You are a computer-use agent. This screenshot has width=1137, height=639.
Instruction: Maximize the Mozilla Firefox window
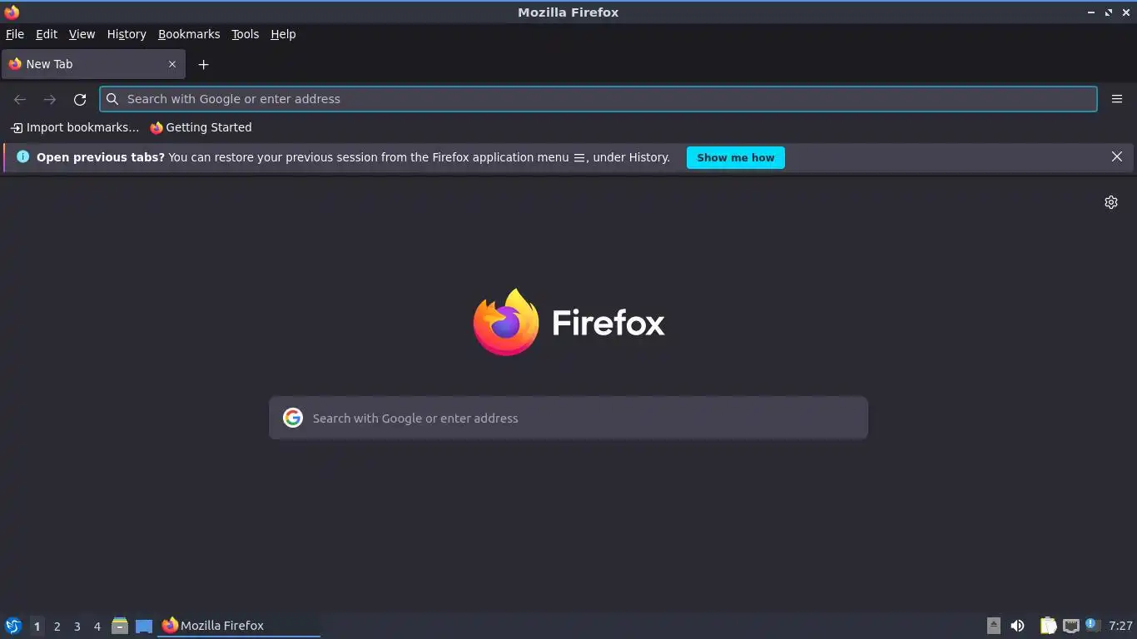pos(1109,12)
